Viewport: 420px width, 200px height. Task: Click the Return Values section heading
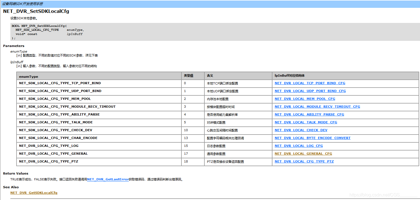point(16,173)
